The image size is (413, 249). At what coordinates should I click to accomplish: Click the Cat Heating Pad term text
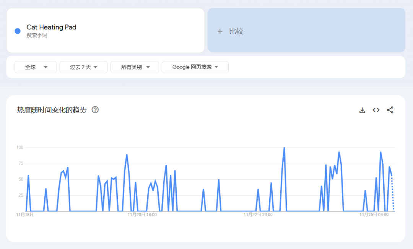point(51,27)
